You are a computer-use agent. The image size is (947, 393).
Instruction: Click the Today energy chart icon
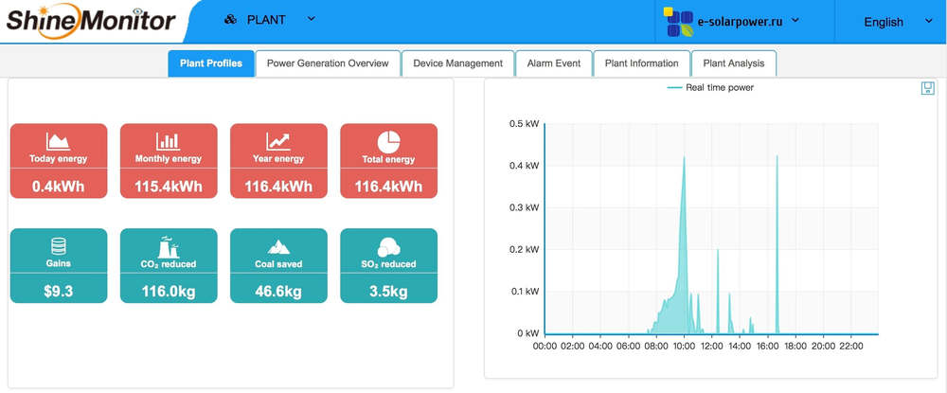coord(58,141)
